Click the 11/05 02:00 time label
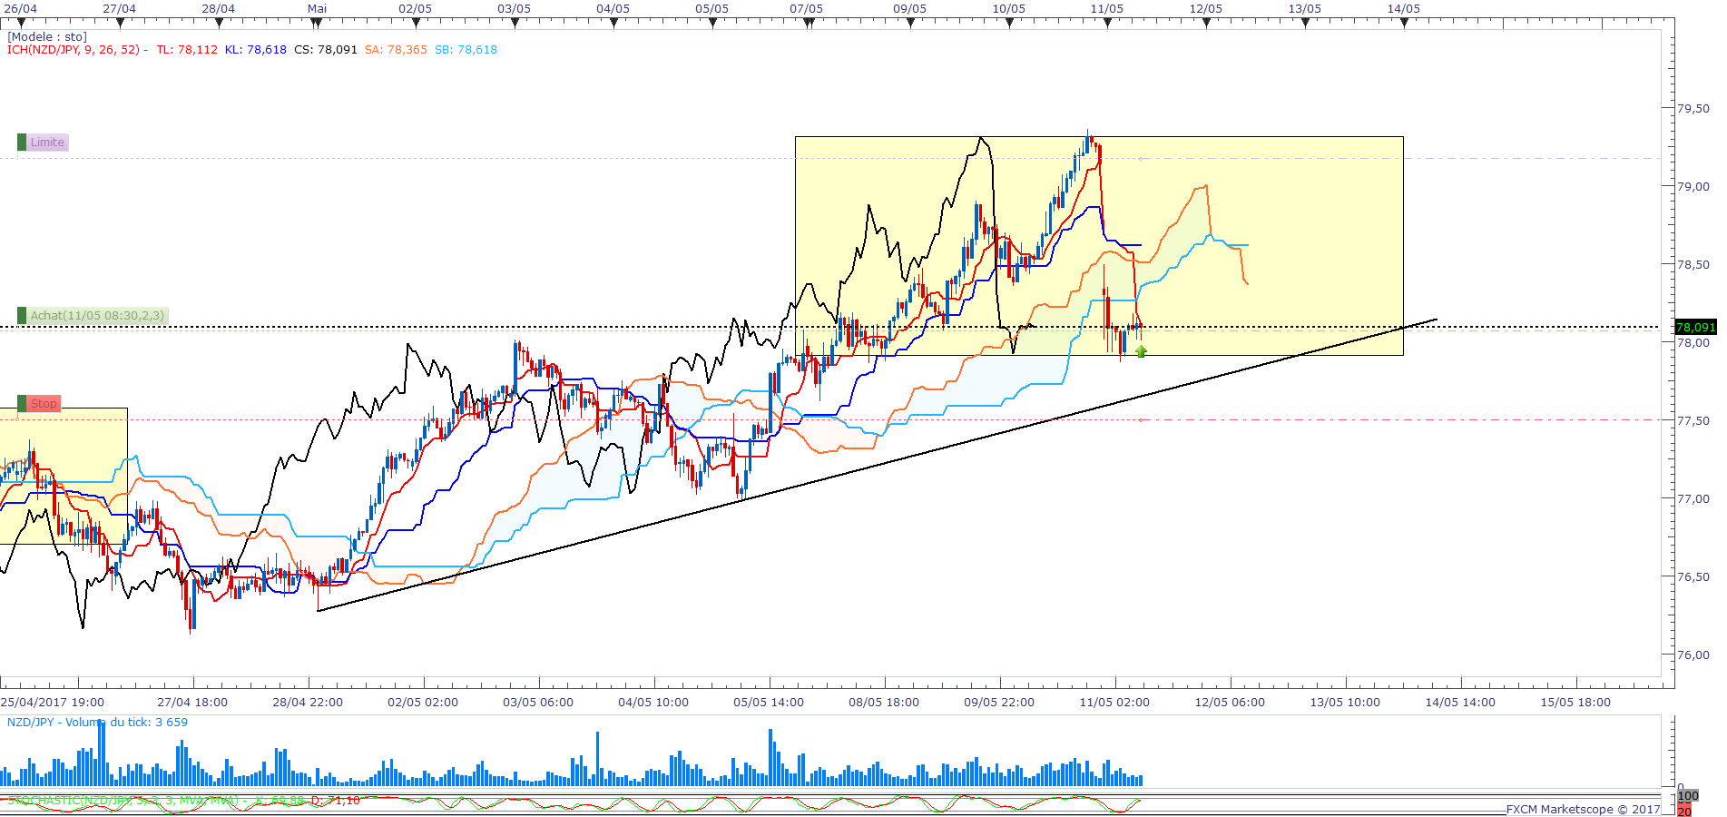The width and height of the screenshot is (1727, 817). (1114, 703)
